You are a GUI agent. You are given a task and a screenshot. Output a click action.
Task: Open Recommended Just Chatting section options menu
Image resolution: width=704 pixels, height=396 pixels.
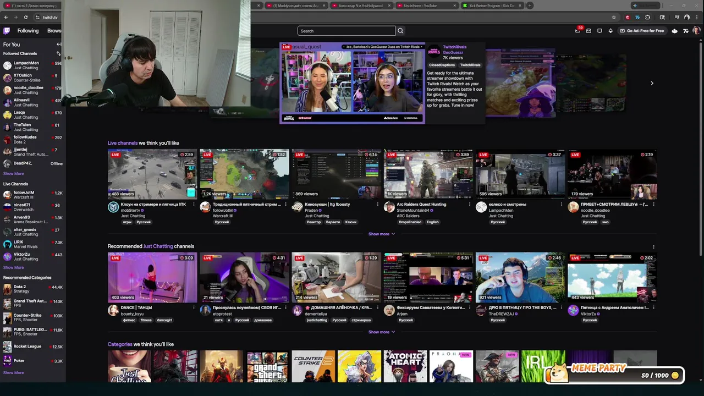point(653,246)
